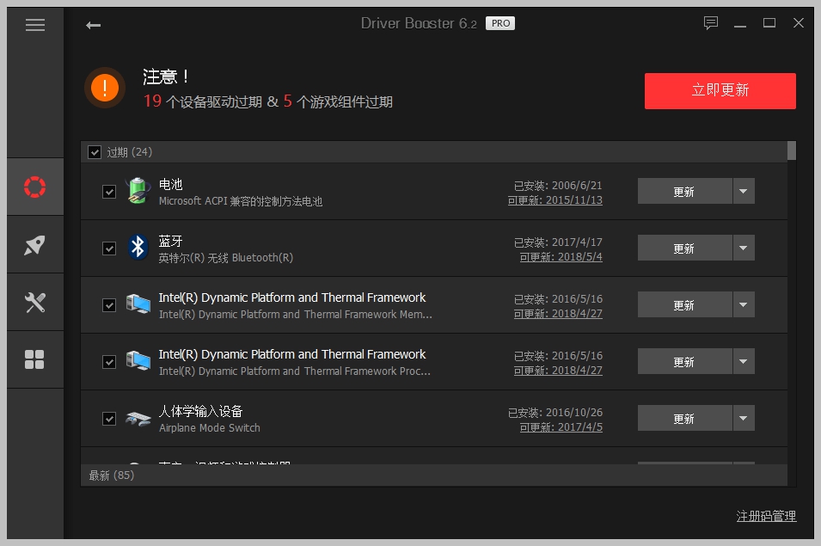Expand dropdown arrow beside 电池 更新

tap(744, 191)
